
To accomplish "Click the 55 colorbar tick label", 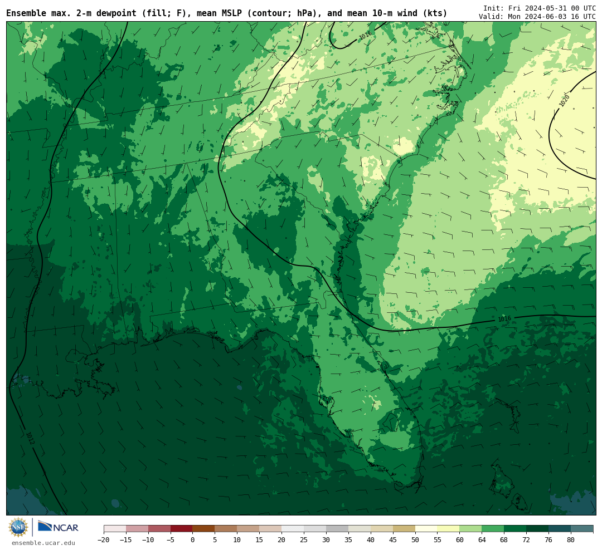I will click(x=438, y=540).
